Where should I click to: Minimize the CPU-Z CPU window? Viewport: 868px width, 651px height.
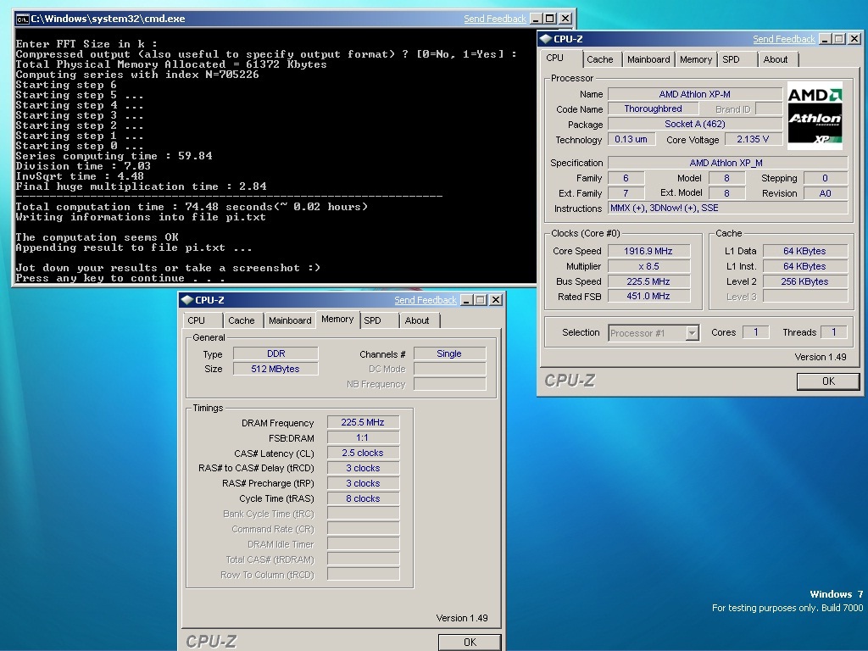pyautogui.click(x=825, y=39)
